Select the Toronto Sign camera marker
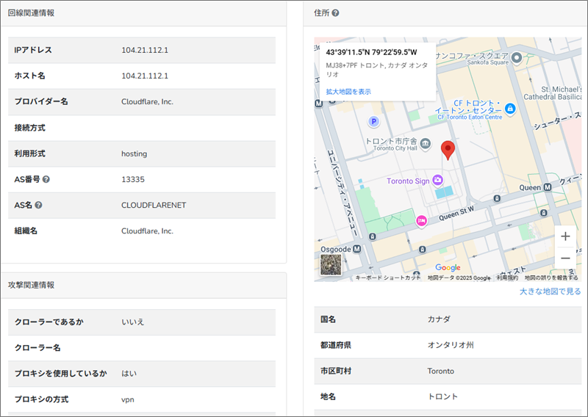588x417 pixels. tap(438, 180)
